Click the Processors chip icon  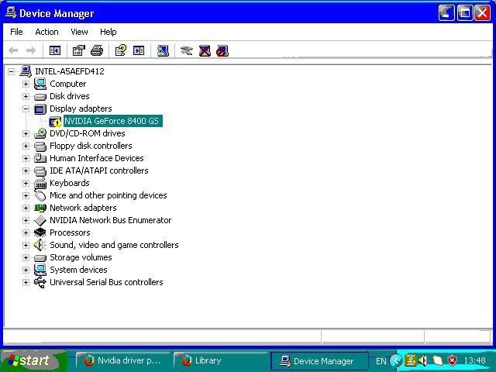[x=40, y=232]
